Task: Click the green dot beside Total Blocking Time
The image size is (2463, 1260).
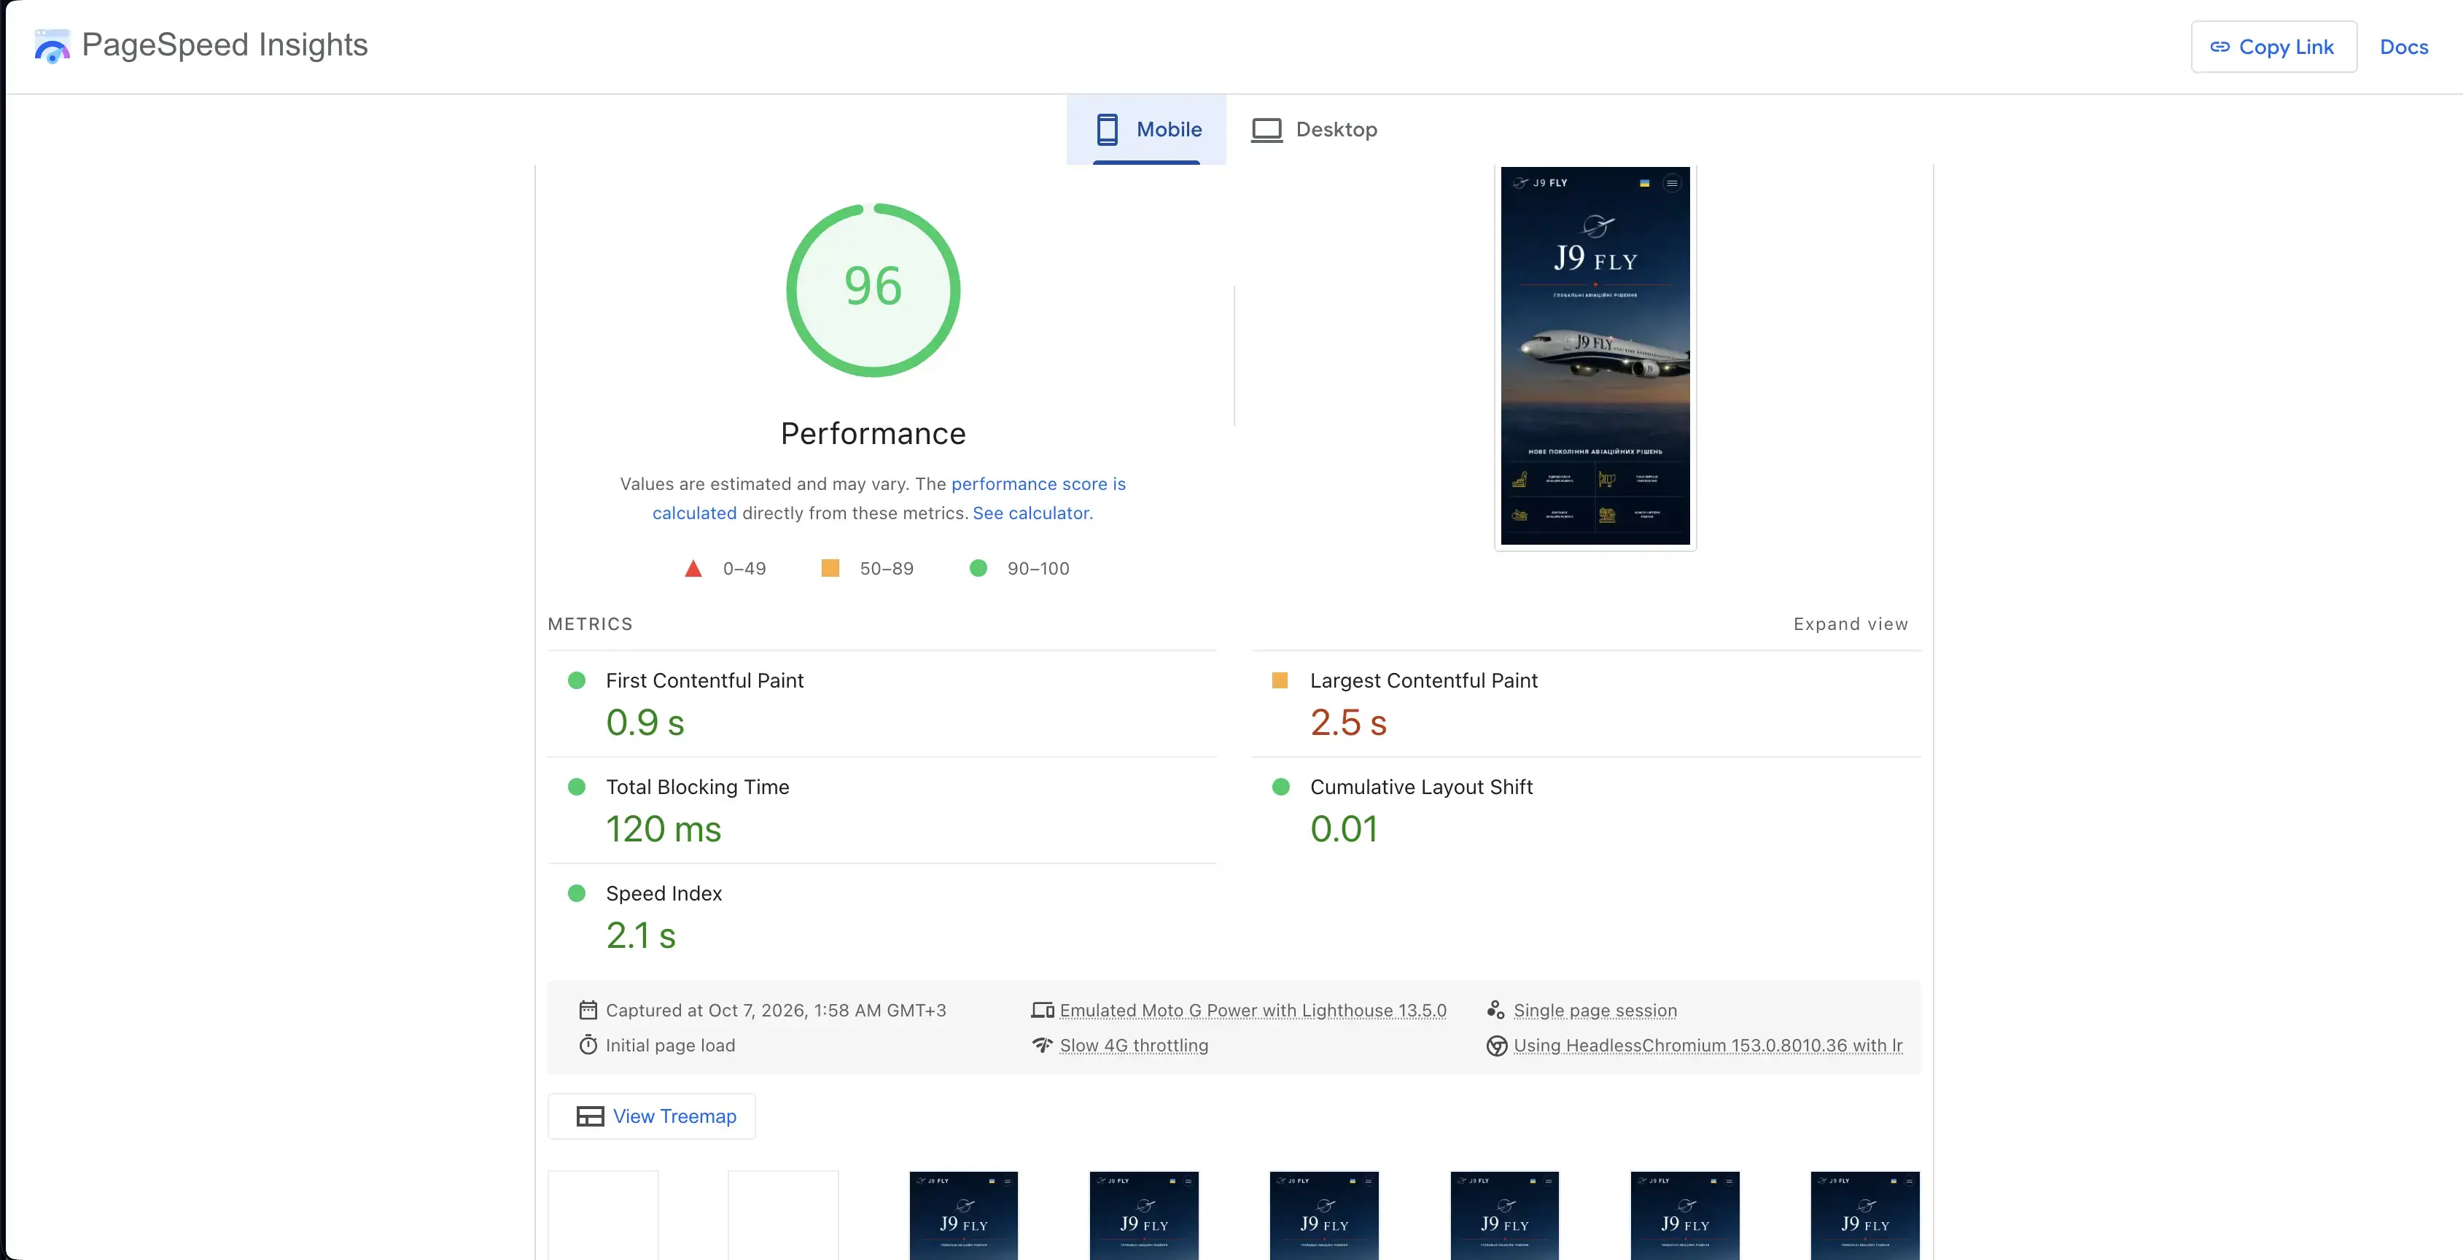Action: click(x=577, y=787)
